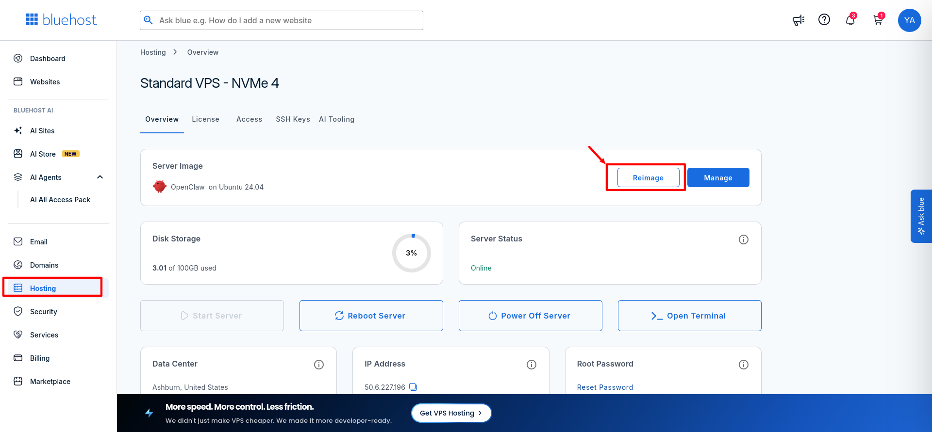932x432 pixels.
Task: Show Root Password info icon
Action: [744, 365]
